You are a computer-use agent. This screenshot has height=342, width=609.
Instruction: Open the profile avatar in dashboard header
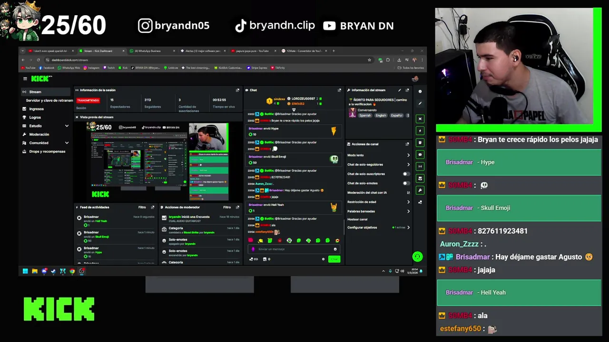point(415,79)
